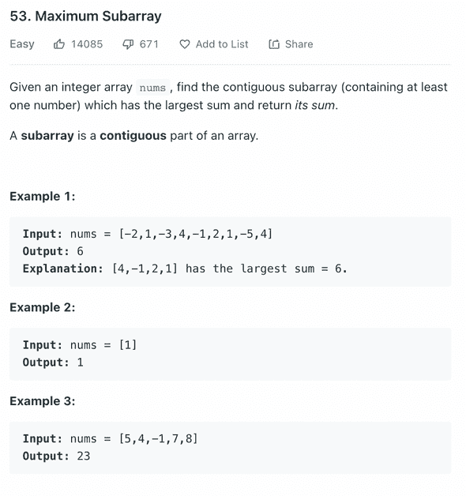Click the like count 14085
This screenshot has width=466, height=496.
coord(87,44)
